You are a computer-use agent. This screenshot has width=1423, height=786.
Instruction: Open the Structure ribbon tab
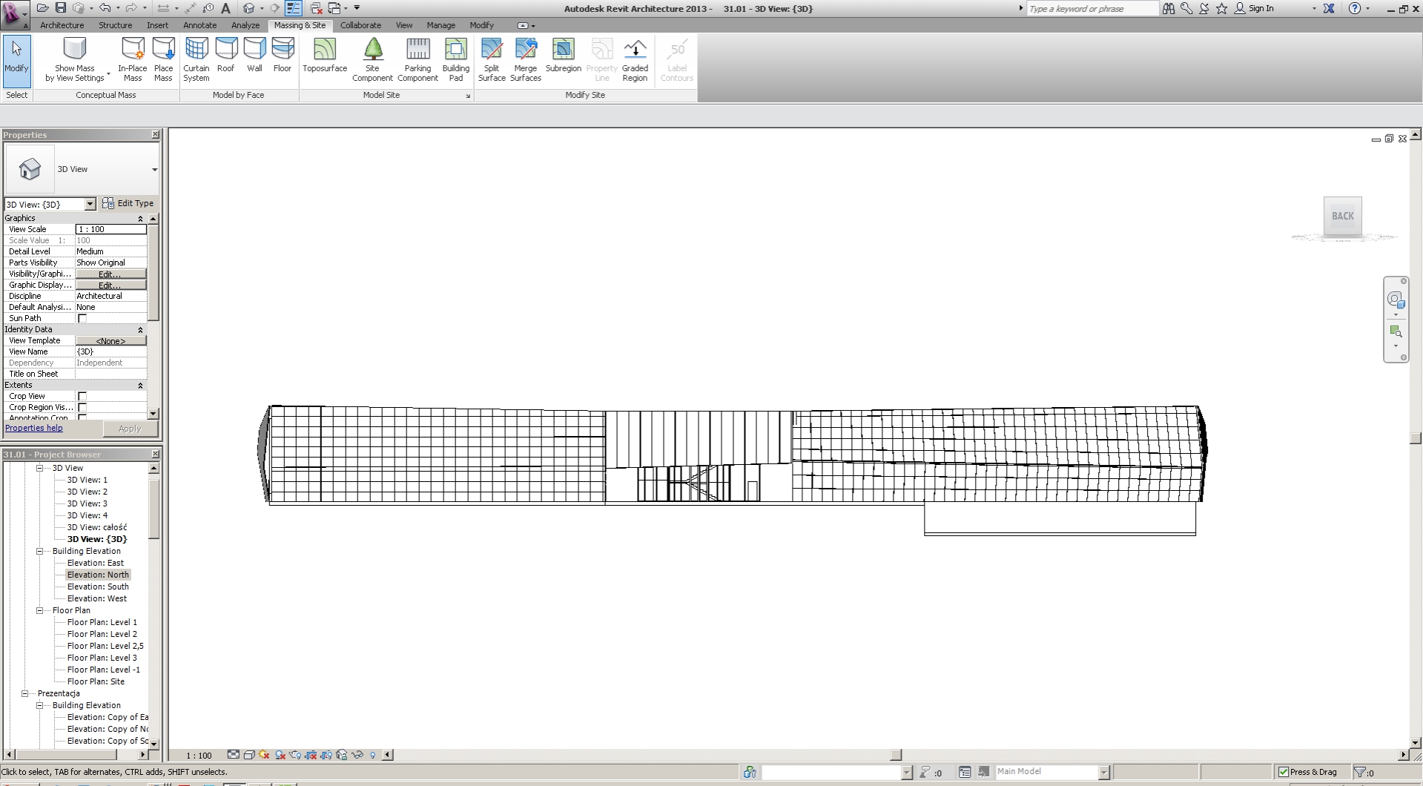tap(115, 25)
